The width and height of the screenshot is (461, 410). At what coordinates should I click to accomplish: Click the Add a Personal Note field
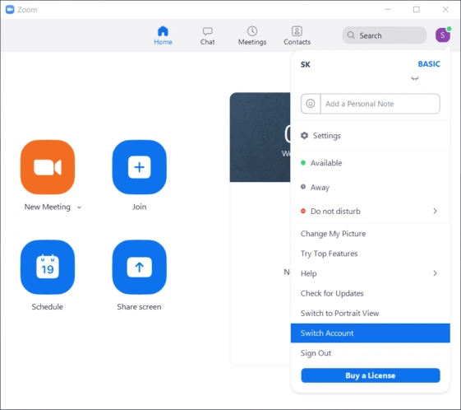click(380, 104)
